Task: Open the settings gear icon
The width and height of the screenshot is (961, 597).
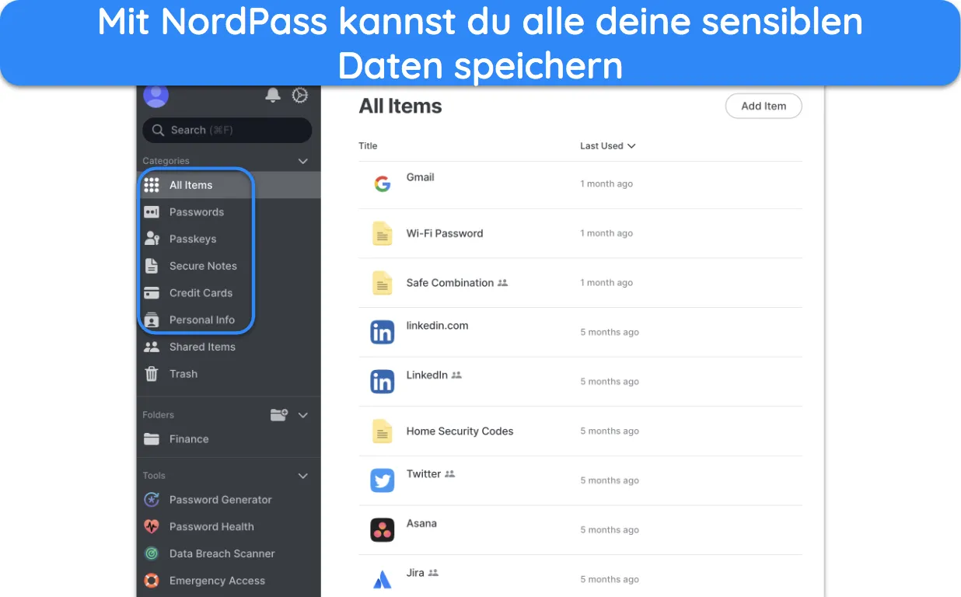Action: pyautogui.click(x=300, y=96)
